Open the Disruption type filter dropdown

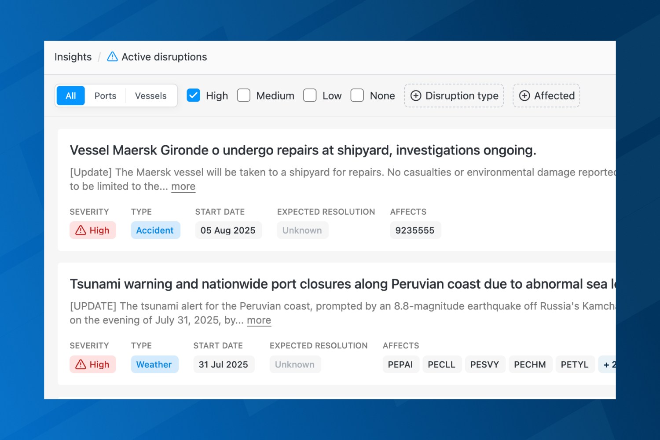click(454, 95)
